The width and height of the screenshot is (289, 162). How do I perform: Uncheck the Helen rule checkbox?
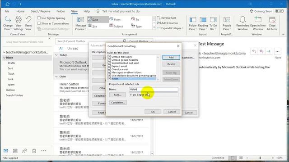(109, 79)
